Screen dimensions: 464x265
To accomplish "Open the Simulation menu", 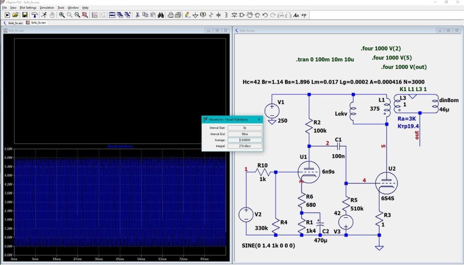I will click(47, 8).
